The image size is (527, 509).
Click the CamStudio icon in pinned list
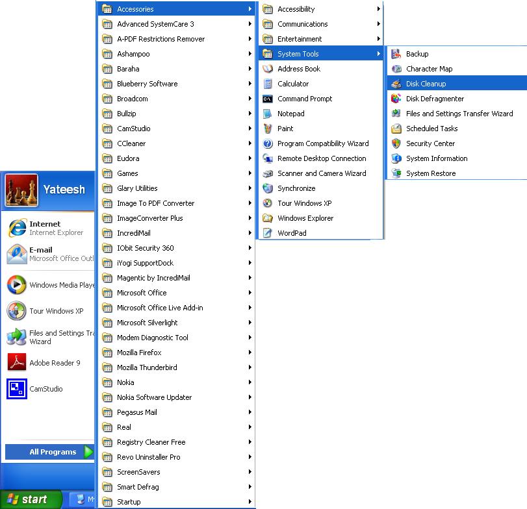click(x=16, y=389)
